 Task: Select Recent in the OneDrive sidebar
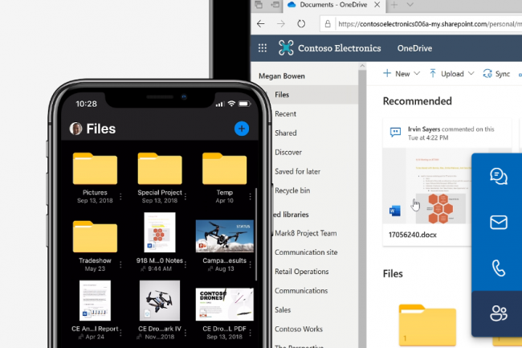285,114
